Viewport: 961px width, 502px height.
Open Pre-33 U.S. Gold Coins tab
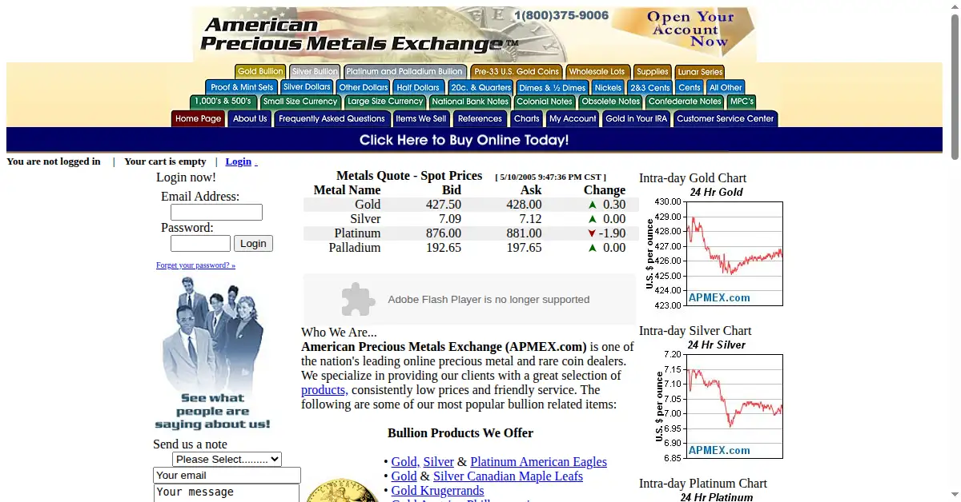(517, 72)
